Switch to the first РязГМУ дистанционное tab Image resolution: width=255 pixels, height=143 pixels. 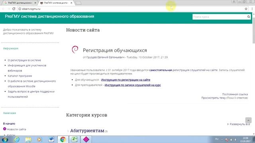pos(20,3)
